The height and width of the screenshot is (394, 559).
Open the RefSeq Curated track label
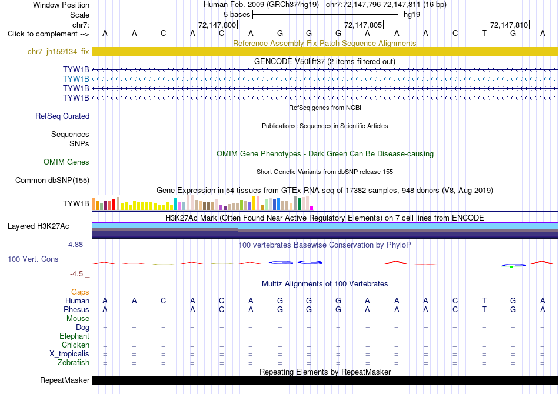tap(62, 116)
